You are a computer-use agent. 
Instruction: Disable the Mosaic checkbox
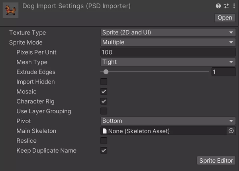coord(104,91)
